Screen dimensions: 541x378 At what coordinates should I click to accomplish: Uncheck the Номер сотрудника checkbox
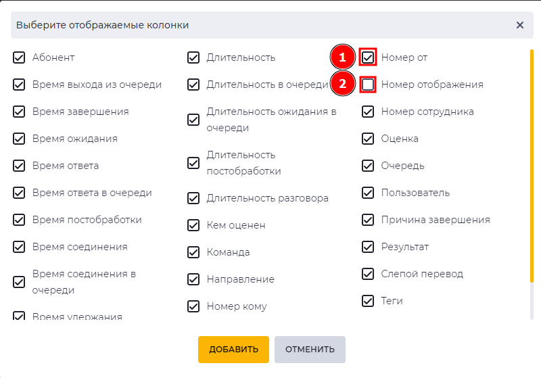pos(368,112)
